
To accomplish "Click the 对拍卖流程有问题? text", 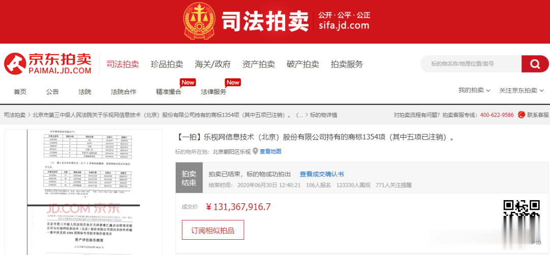I will (417, 115).
